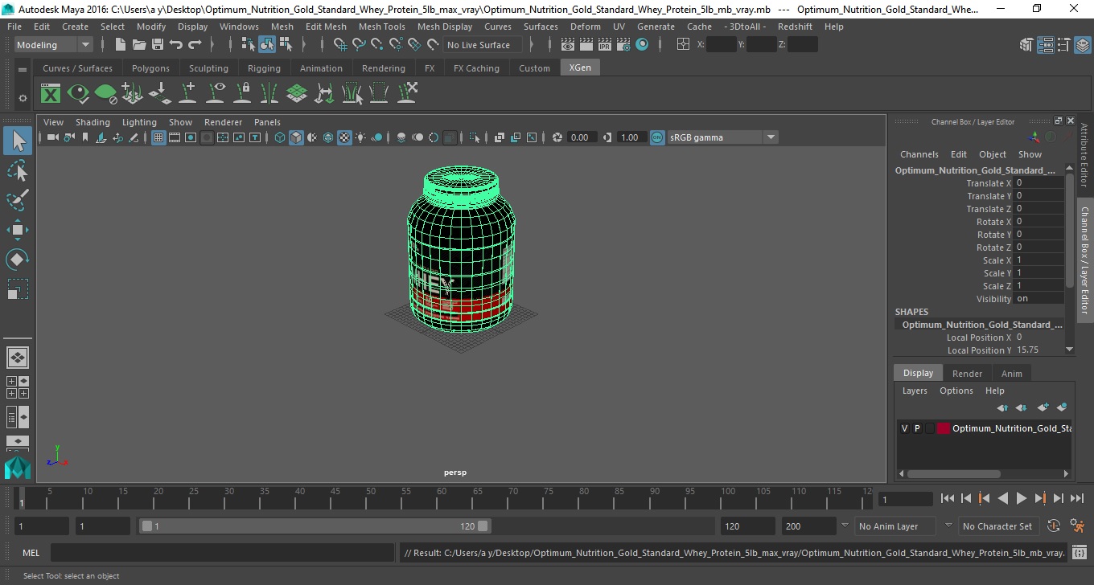The image size is (1094, 585).
Task: Open Render Settings clapperboard icon
Action: 623,45
